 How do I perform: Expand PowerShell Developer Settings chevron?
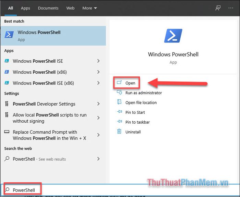[x=98, y=104]
